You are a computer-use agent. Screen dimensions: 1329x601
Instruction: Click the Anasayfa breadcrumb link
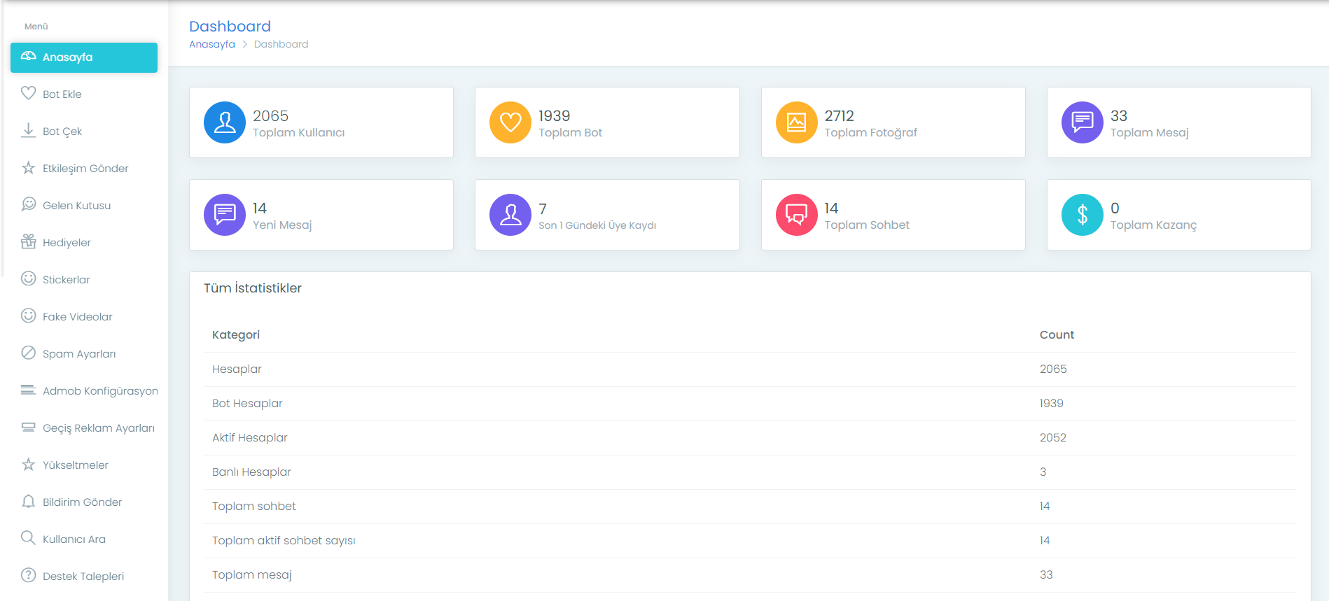212,44
